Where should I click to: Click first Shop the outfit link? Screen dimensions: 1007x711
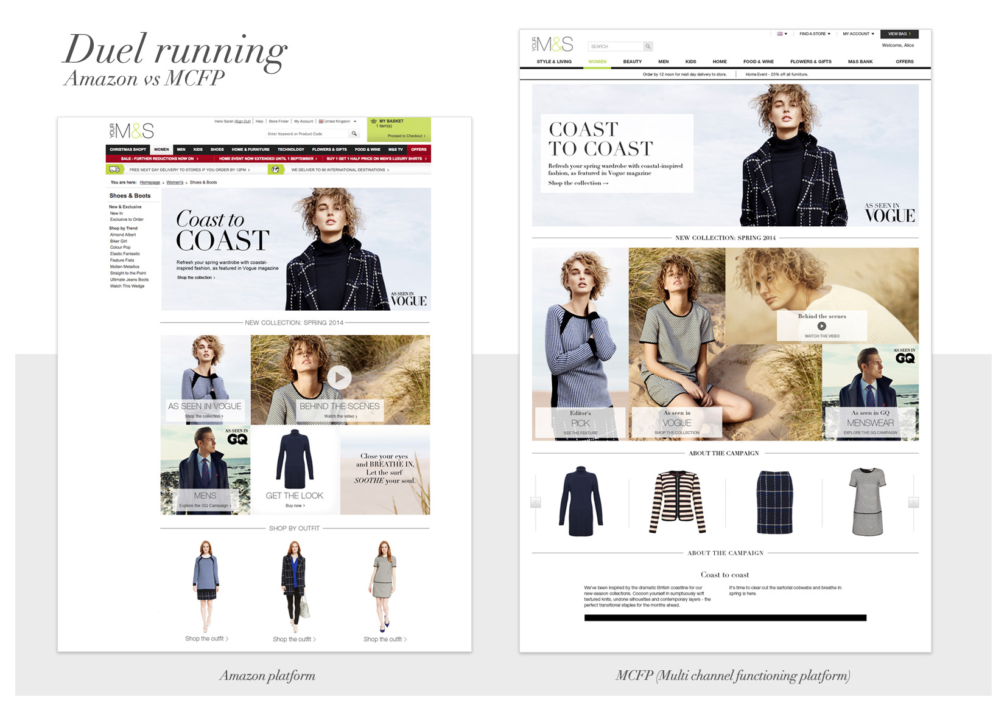(x=206, y=639)
